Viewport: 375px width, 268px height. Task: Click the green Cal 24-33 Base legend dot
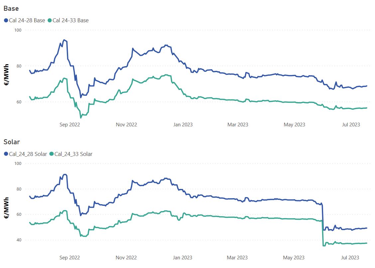(50, 21)
